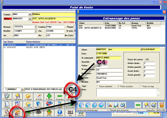
Task: Click inside the Note text area
Action: [127, 93]
